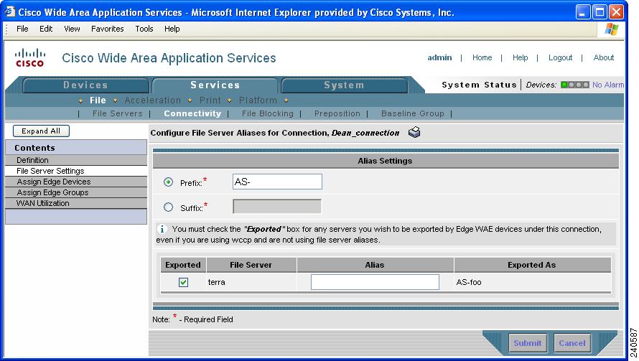Click the No Alarm status link
The width and height of the screenshot is (639, 361).
click(607, 85)
